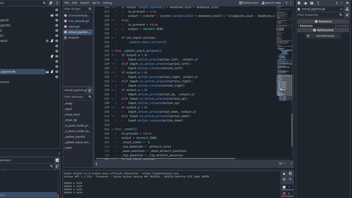Fold func _update_input_actions code block
The image size is (352, 198).
(x=113, y=51)
